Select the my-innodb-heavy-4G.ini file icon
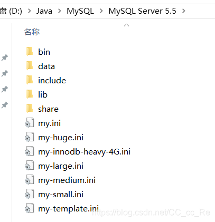Image resolution: width=215 pixels, height=222 pixels. coord(30,151)
